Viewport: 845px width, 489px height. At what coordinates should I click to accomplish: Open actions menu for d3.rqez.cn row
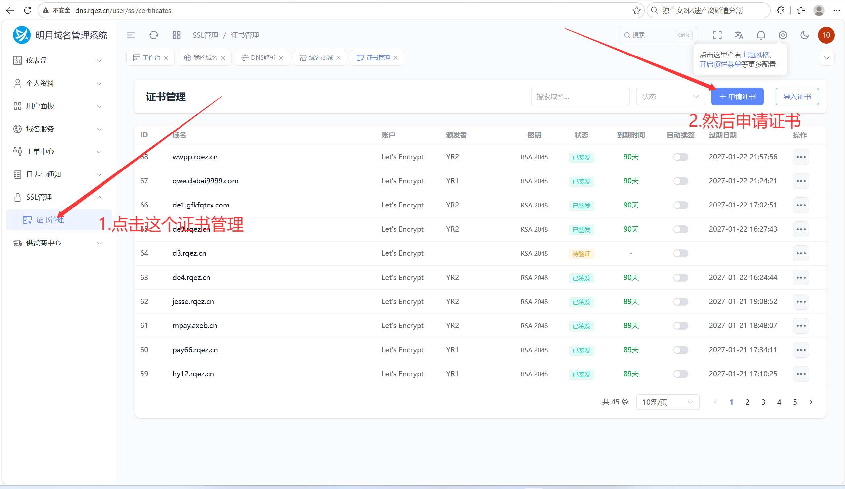tap(801, 253)
